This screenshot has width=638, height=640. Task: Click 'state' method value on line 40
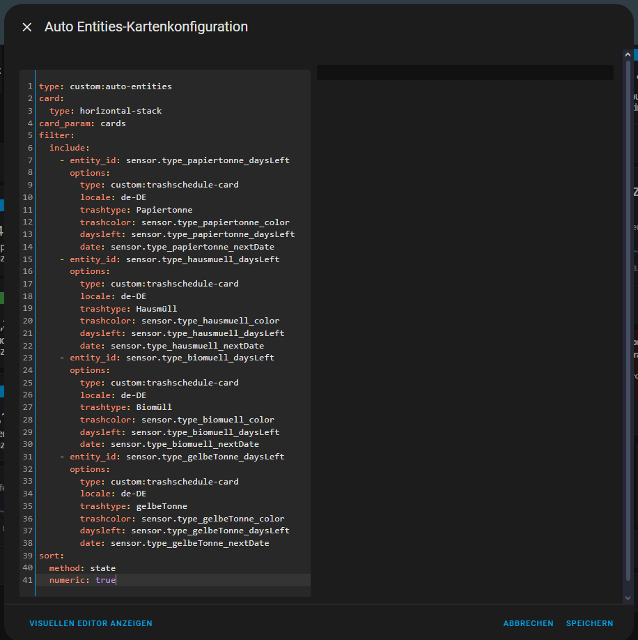(x=102, y=568)
